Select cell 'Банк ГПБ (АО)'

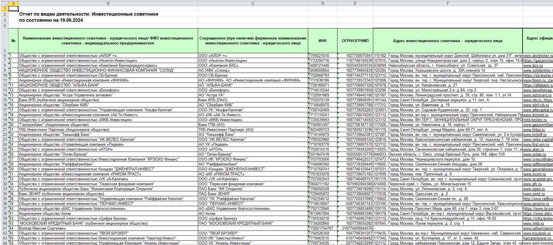[252, 125]
